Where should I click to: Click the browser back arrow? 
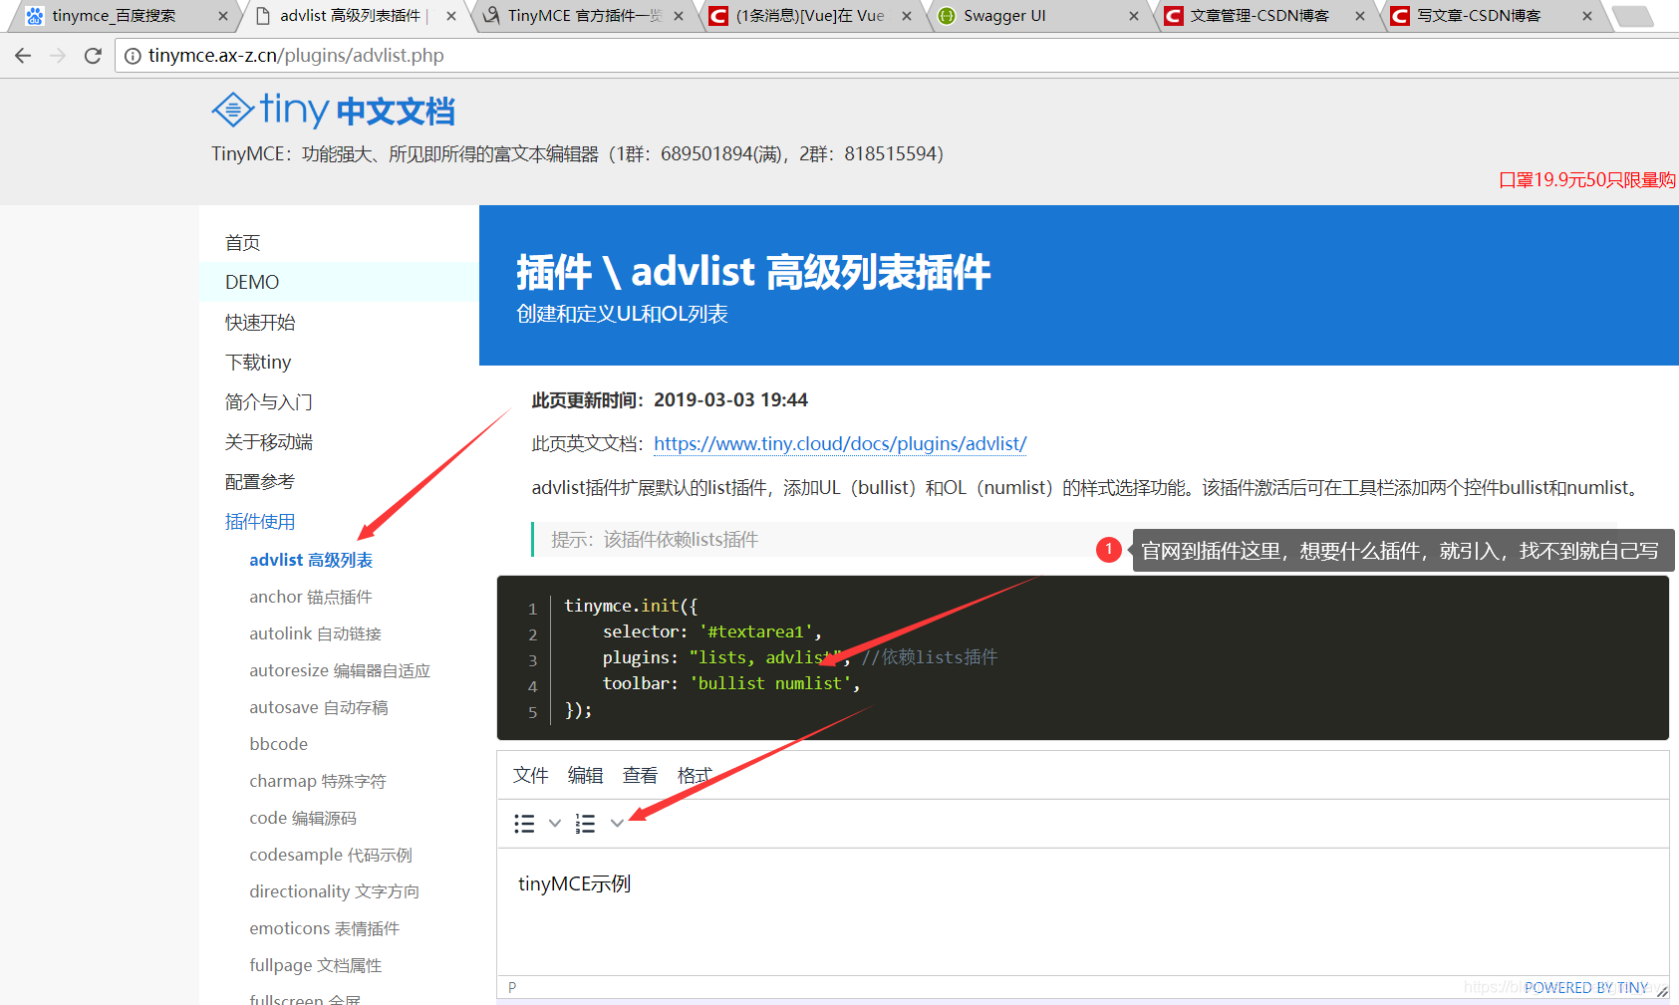[x=23, y=56]
